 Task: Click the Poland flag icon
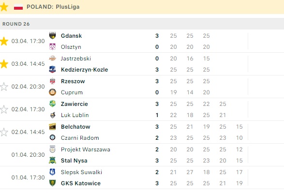[18, 7]
